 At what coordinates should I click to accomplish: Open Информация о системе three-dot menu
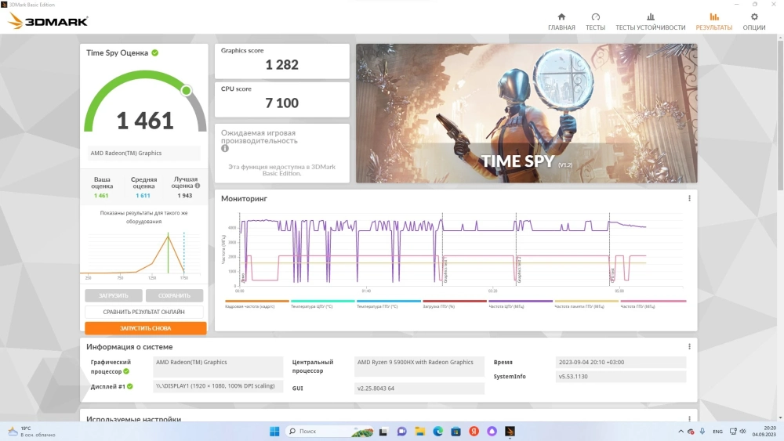[689, 346]
